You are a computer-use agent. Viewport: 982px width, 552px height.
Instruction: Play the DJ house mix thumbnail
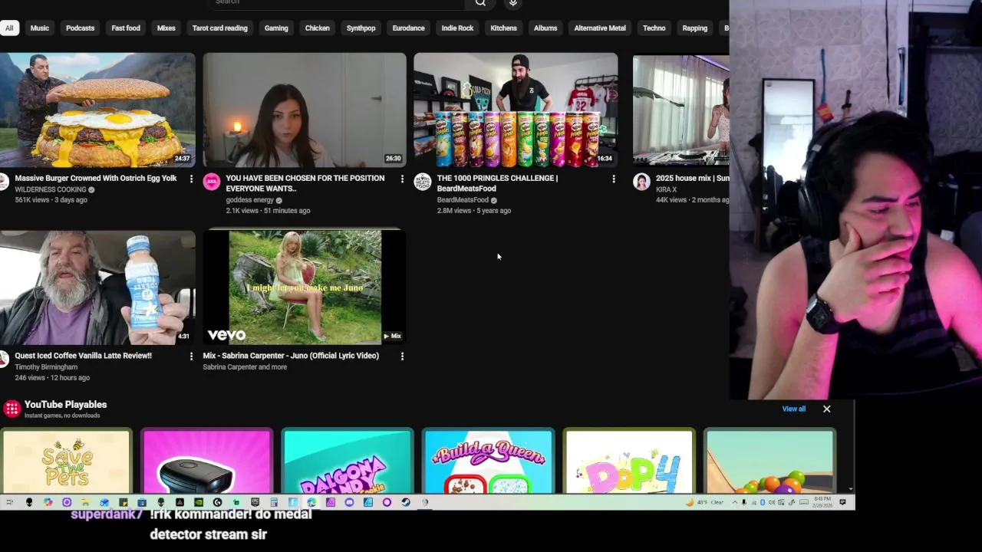pyautogui.click(x=680, y=110)
